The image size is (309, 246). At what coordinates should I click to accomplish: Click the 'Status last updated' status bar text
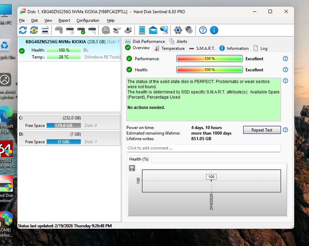65,226
